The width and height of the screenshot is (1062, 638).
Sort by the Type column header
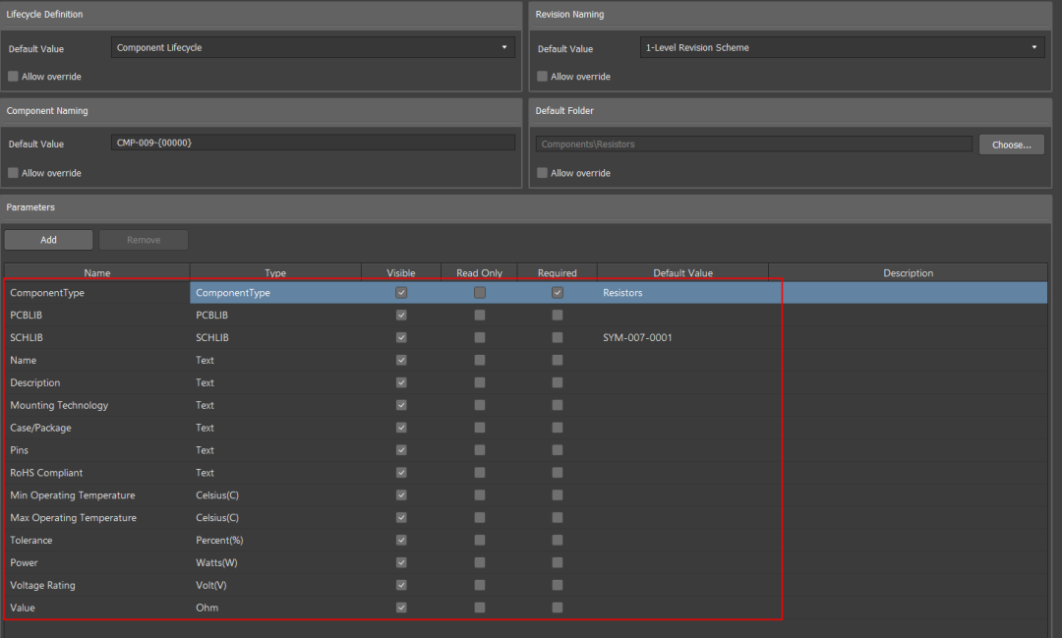coord(275,273)
